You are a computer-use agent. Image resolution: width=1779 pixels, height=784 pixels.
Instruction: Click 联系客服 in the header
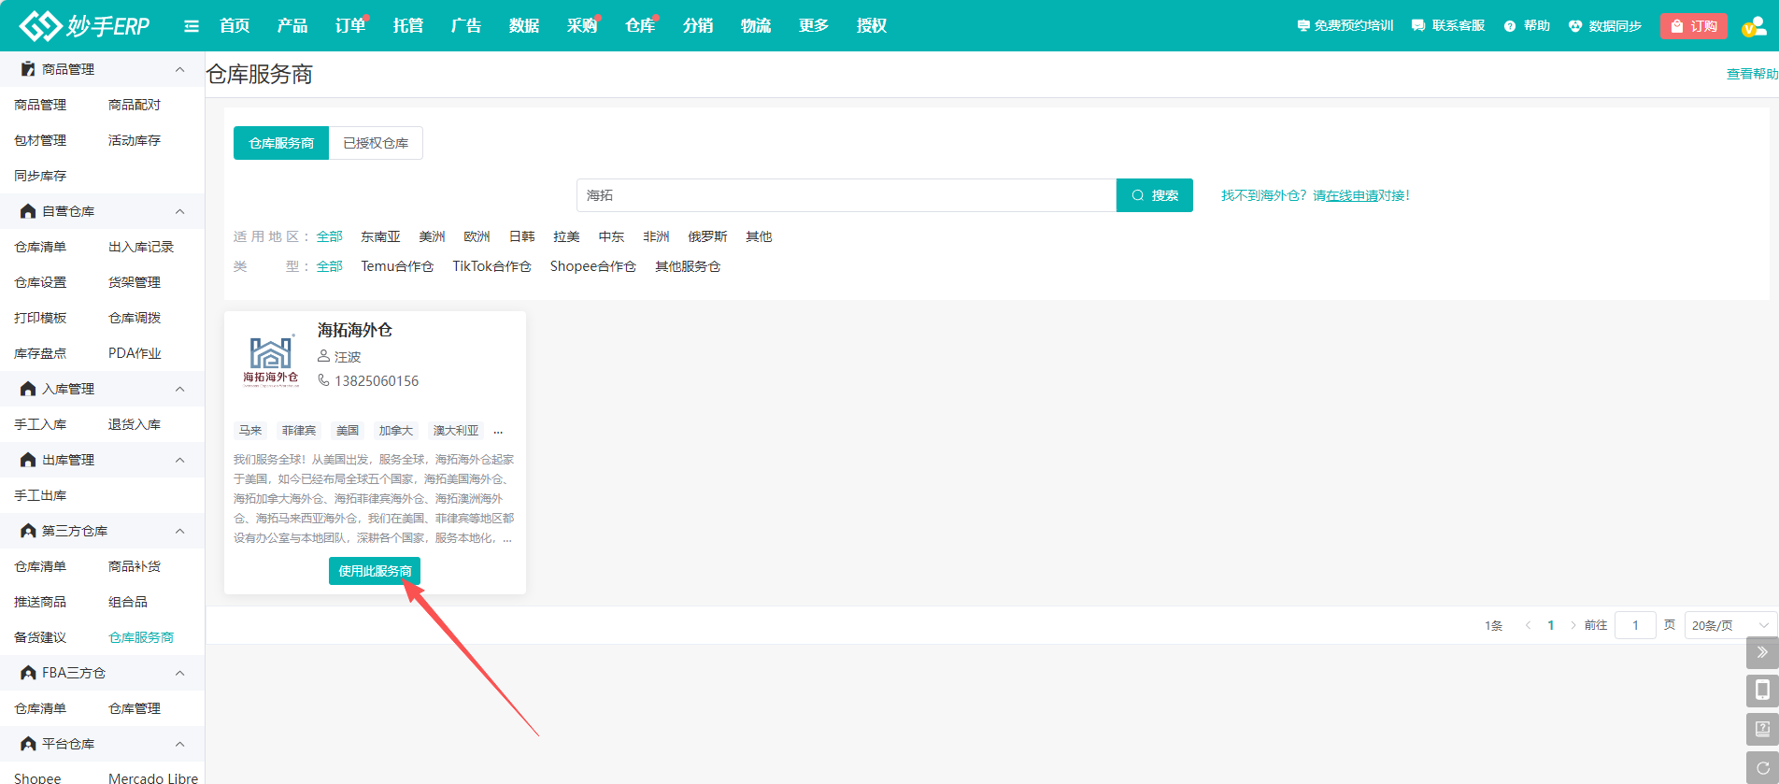coord(1448,26)
